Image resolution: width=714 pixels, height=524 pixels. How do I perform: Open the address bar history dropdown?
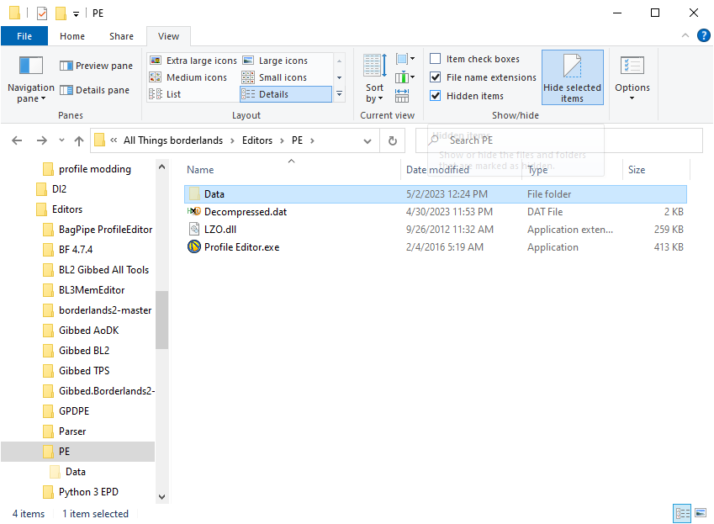coord(368,141)
